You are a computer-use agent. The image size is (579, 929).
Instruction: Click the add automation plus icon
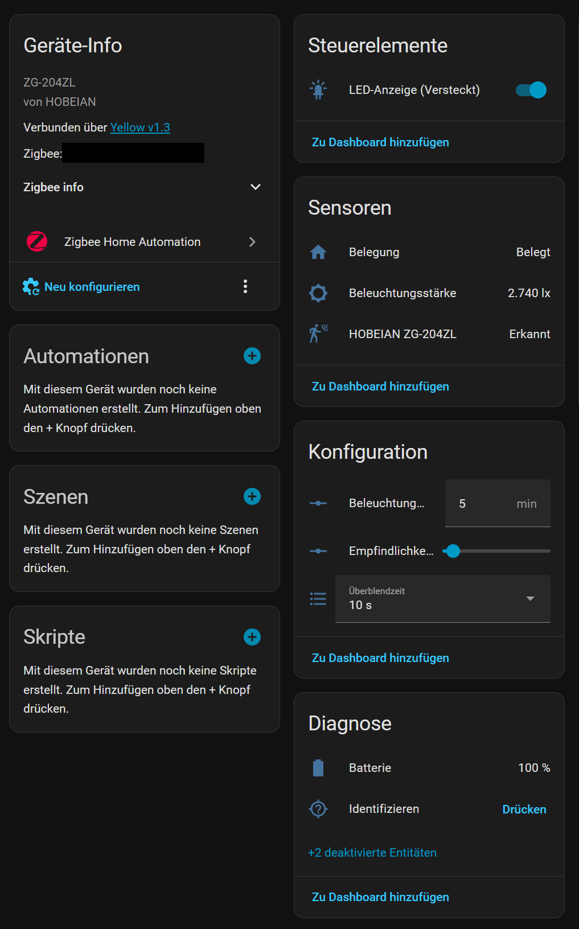pyautogui.click(x=252, y=356)
